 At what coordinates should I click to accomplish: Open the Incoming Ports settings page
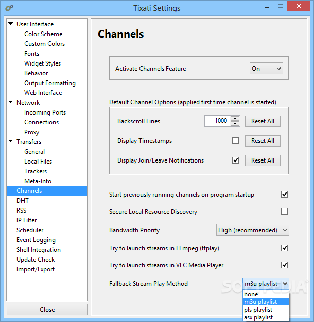(x=45, y=112)
